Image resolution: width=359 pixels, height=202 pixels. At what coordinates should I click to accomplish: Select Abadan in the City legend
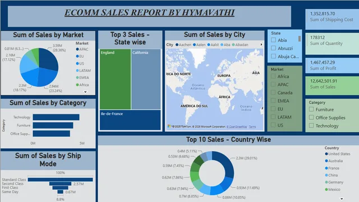pos(240,45)
